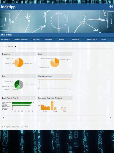The image size is (114, 153).
Task: Click the Differenza reti label in Reti chart
Action: [7, 86]
